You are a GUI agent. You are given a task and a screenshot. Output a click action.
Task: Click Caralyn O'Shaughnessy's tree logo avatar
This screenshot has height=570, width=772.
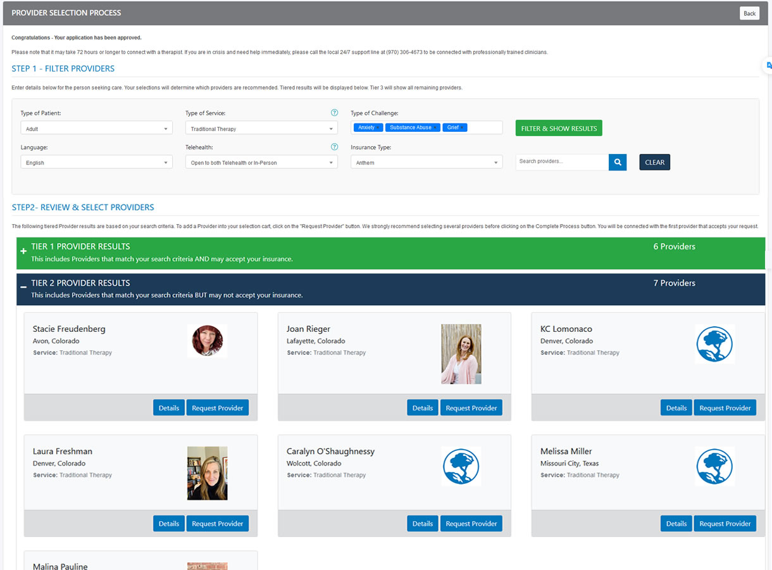[461, 466]
